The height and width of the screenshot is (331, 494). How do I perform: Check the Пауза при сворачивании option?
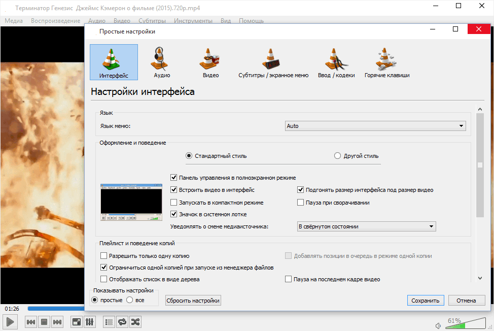click(x=301, y=203)
